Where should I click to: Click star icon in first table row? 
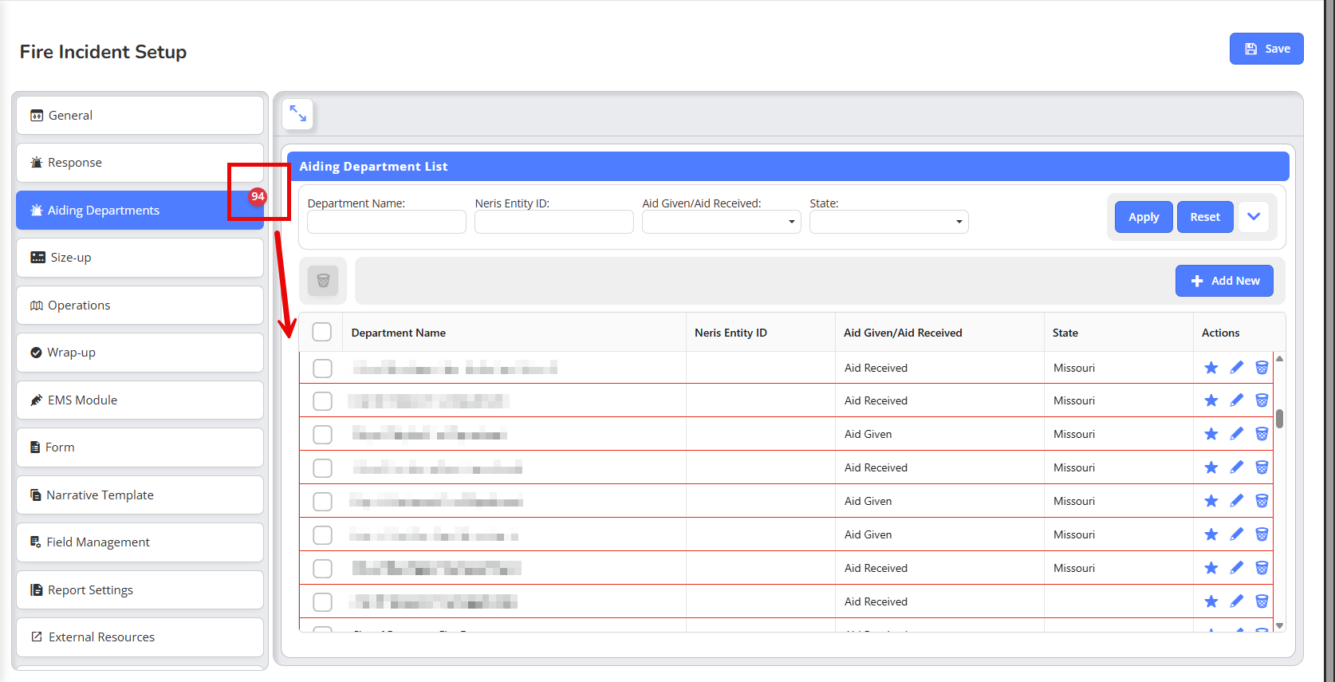pyautogui.click(x=1211, y=368)
